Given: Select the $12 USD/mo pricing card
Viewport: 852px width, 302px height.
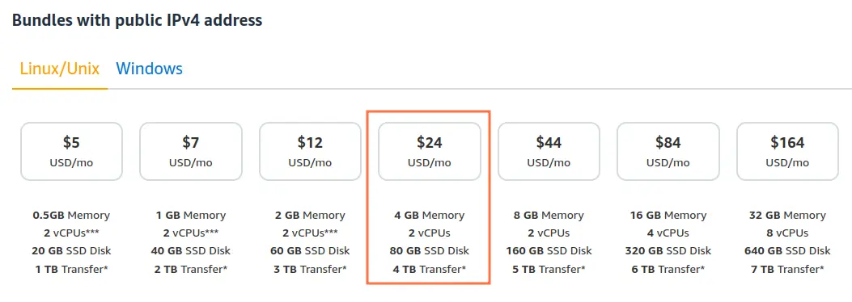Looking at the screenshot, I should tap(310, 151).
